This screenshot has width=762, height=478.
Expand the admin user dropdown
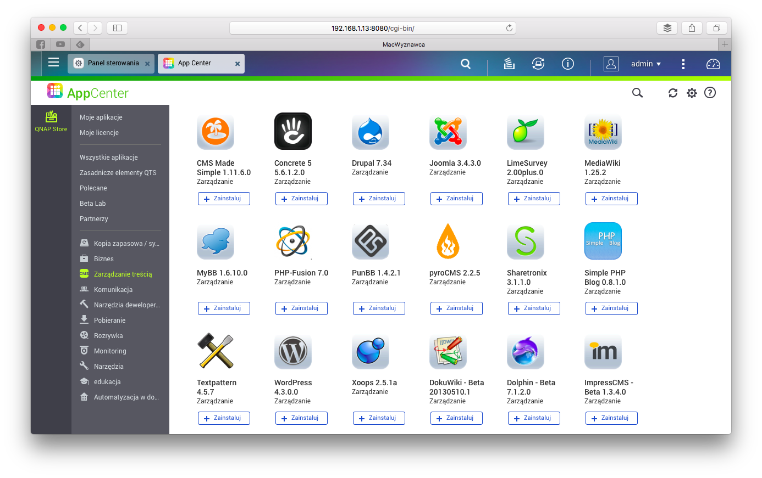646,64
